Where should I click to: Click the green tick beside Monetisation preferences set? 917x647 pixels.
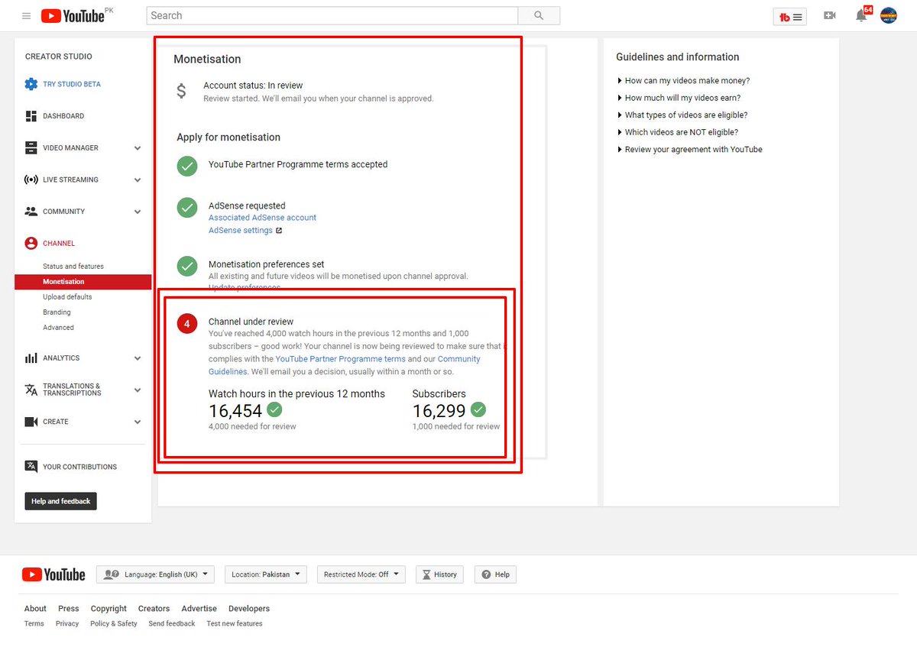click(x=187, y=266)
